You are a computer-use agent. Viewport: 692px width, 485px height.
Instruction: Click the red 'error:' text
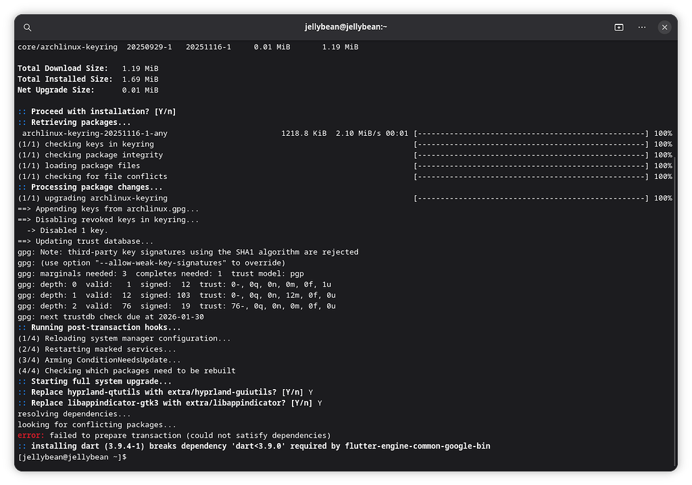coord(31,435)
